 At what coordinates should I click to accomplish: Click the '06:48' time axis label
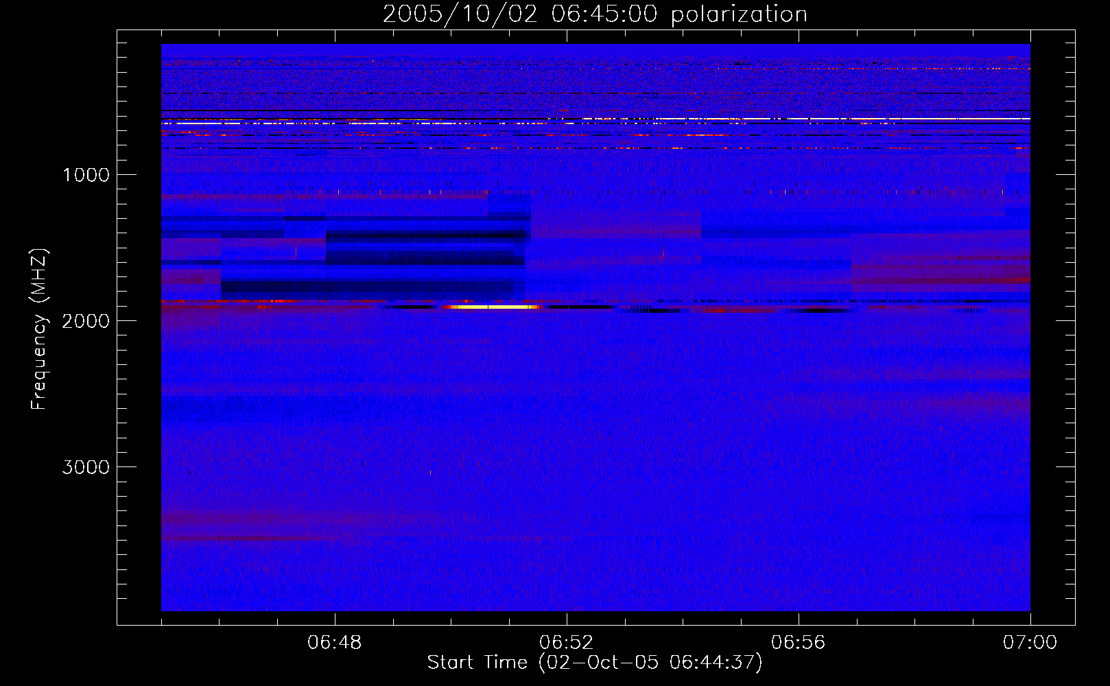(x=335, y=643)
